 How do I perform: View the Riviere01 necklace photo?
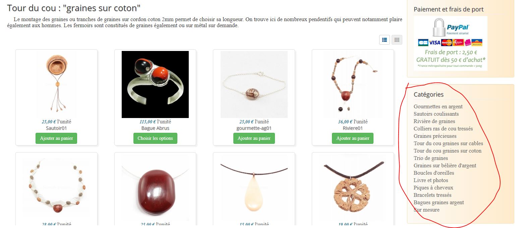(353, 84)
